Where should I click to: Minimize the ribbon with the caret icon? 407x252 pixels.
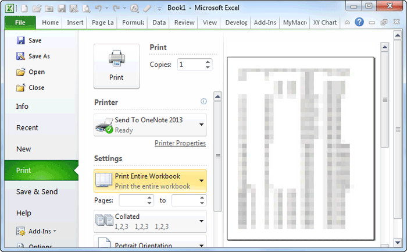click(347, 23)
